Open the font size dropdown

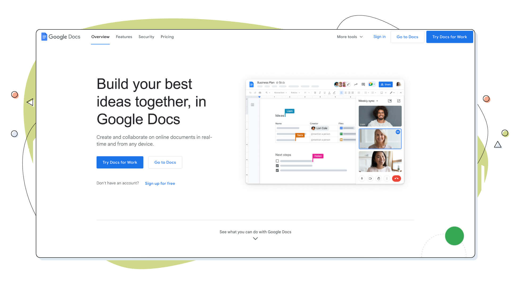[307, 93]
